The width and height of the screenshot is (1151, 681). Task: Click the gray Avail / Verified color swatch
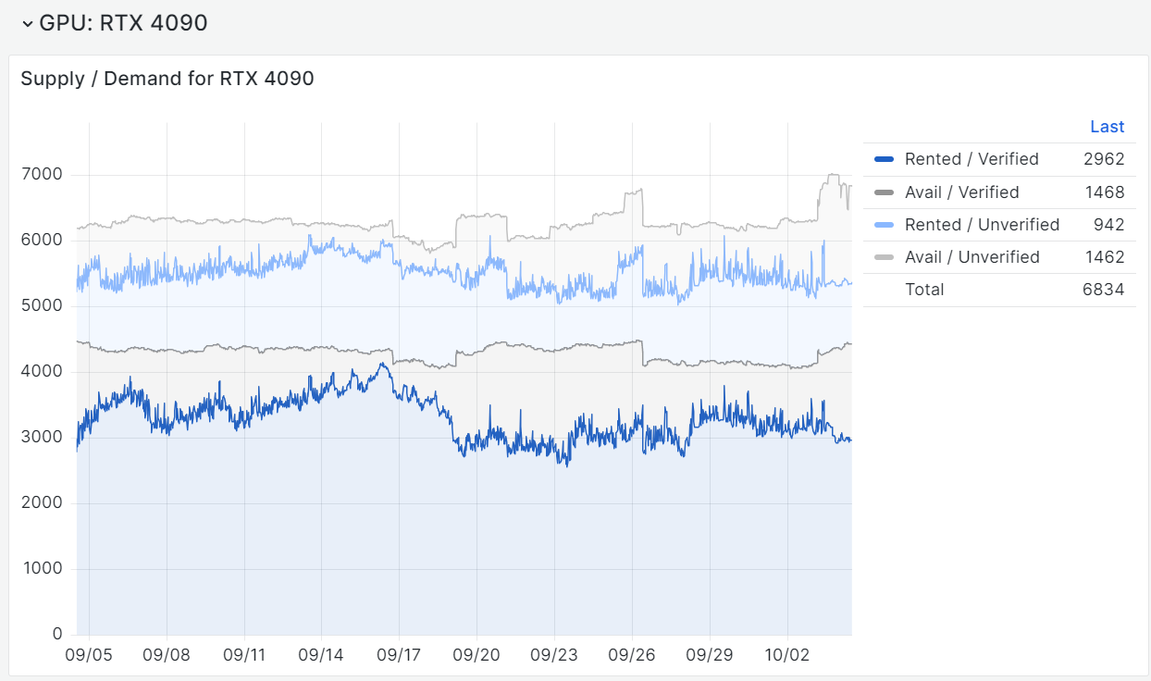(884, 192)
